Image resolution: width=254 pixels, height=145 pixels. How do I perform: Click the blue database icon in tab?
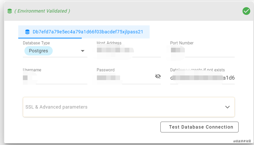tap(27, 32)
